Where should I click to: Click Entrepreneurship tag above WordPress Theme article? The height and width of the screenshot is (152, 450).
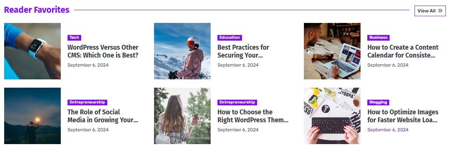click(x=237, y=102)
